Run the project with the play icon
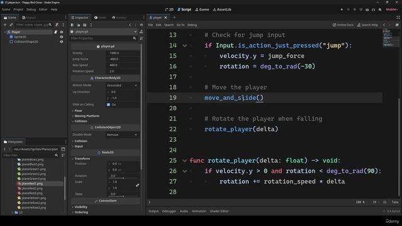402x226 pixels. click(342, 9)
